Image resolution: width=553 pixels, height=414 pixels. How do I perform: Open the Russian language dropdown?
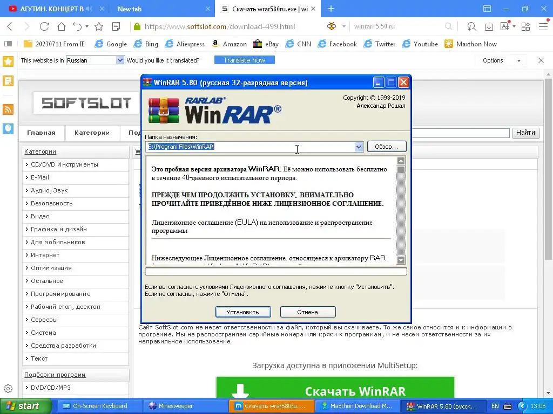(95, 60)
